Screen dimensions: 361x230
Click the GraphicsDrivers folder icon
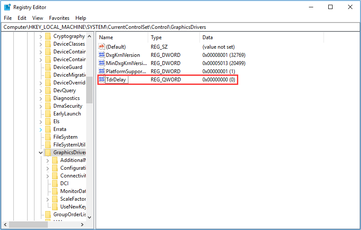(x=48, y=152)
